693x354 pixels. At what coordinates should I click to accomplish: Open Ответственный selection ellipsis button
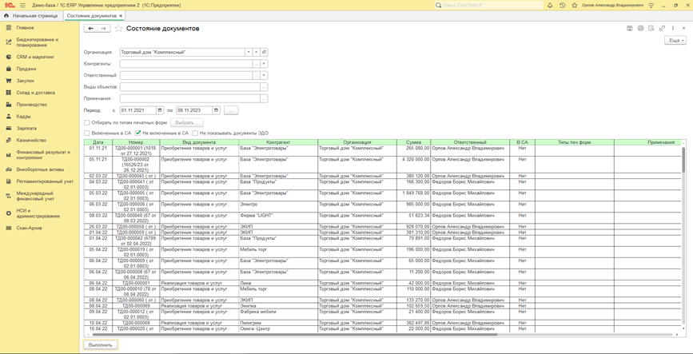[256, 76]
